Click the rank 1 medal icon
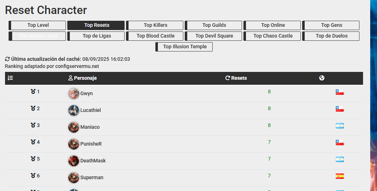 (x=33, y=92)
